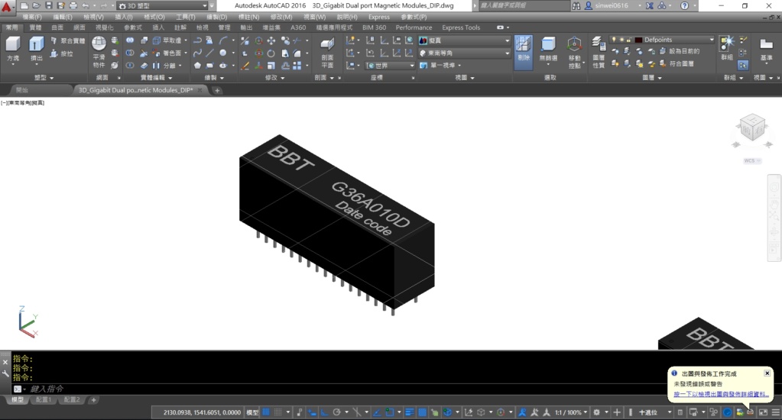Select the Move tool in Modify panel

coord(271,40)
